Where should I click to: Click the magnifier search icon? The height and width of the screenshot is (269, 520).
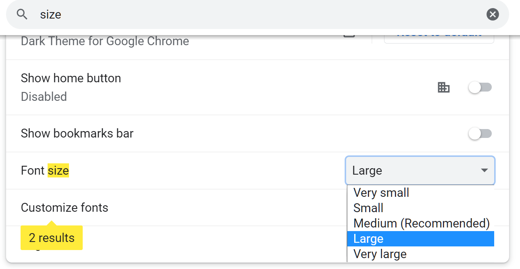point(22,15)
